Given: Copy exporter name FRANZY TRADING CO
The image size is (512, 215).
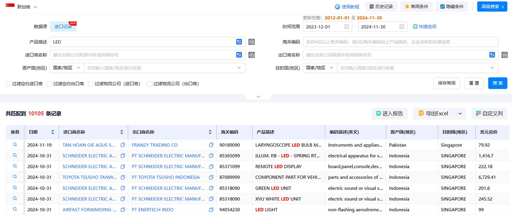Looking at the screenshot, I should click(211, 145).
